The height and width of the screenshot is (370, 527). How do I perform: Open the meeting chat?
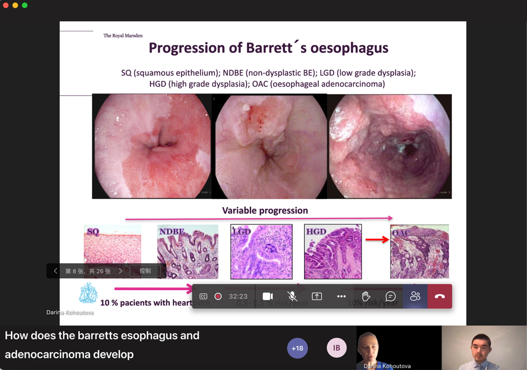pyautogui.click(x=391, y=296)
